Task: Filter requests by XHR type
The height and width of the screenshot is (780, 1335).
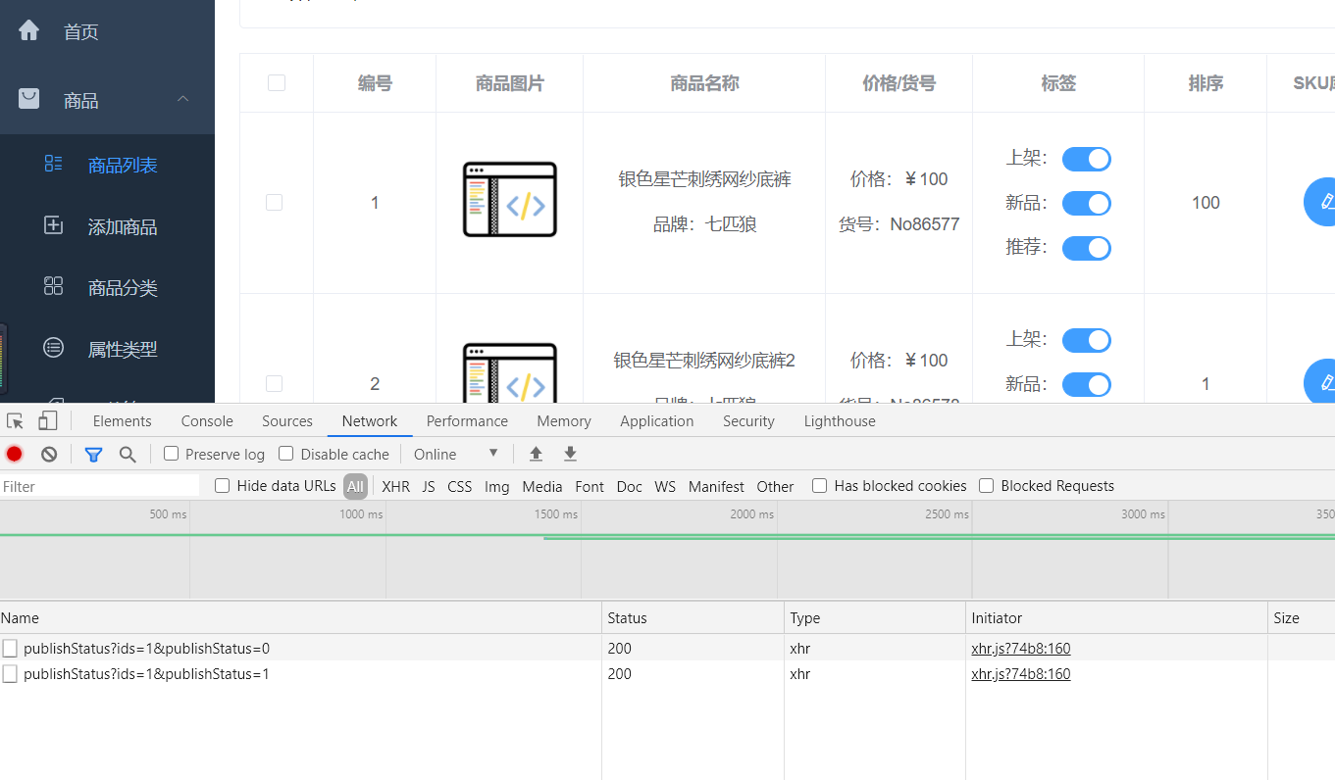Action: pyautogui.click(x=396, y=486)
